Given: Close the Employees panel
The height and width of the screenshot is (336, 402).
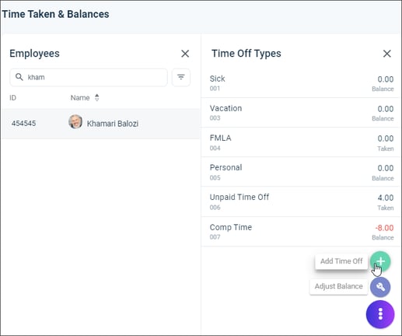Looking at the screenshot, I should [185, 54].
